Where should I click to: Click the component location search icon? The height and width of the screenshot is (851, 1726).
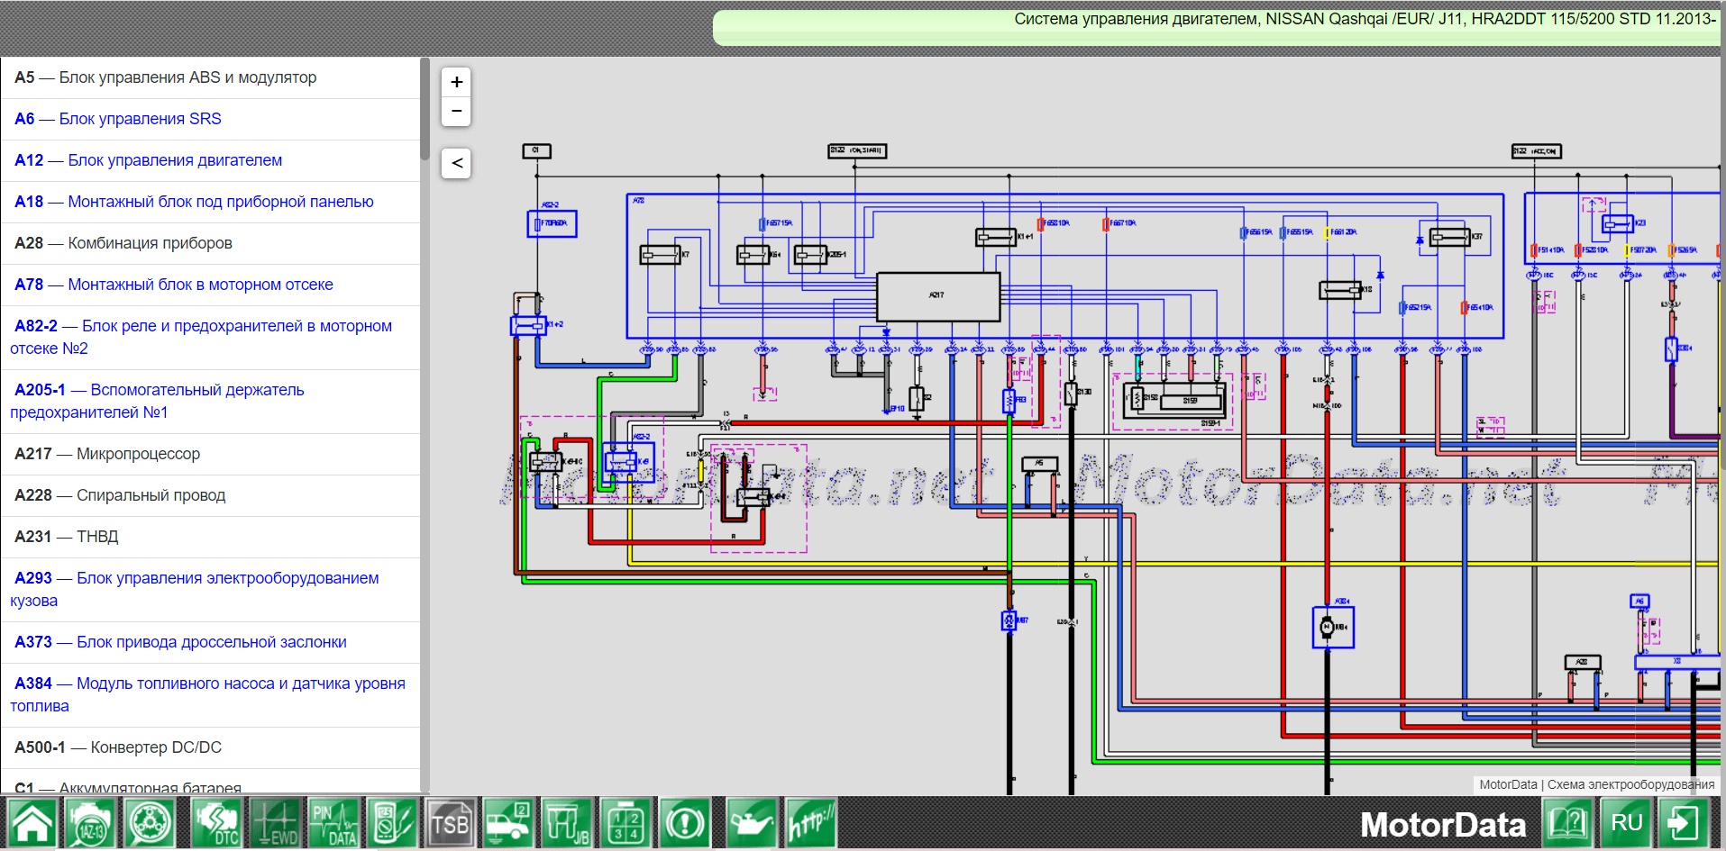coord(150,823)
